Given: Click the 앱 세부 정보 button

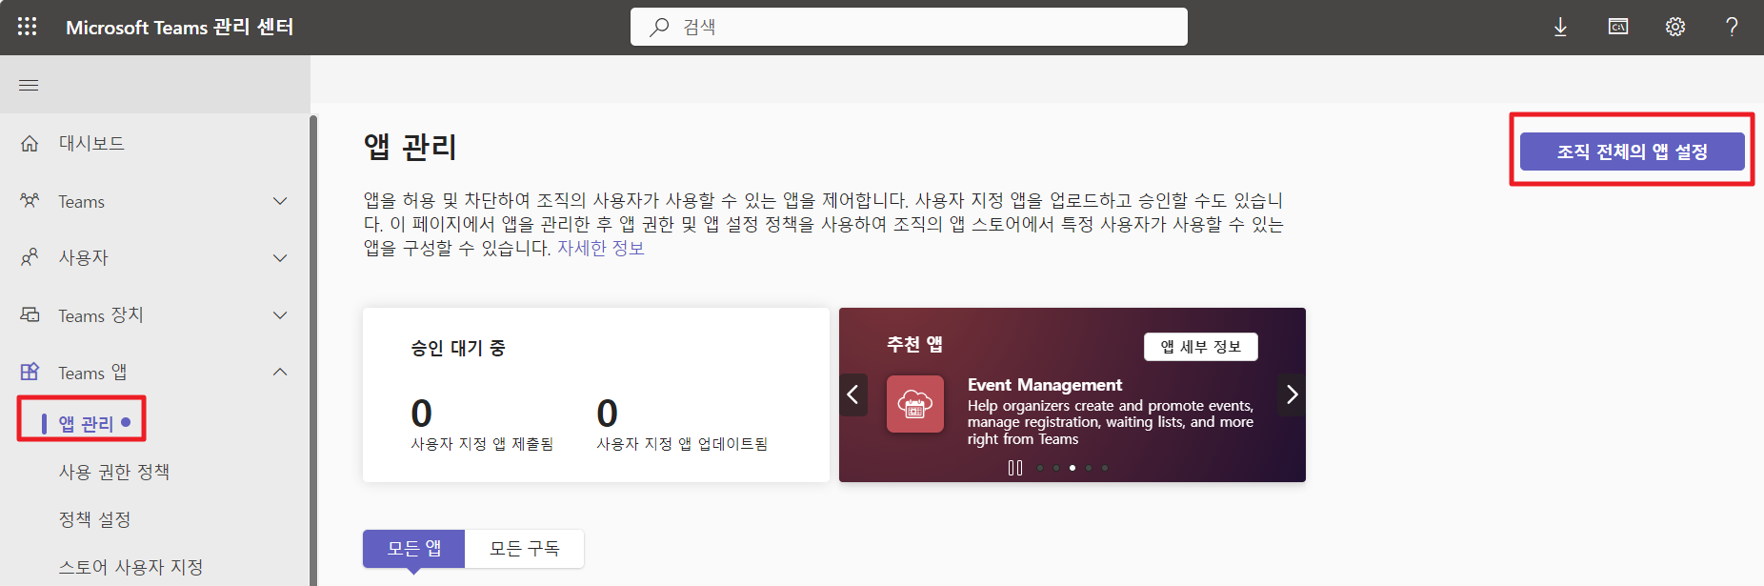Looking at the screenshot, I should (x=1200, y=347).
